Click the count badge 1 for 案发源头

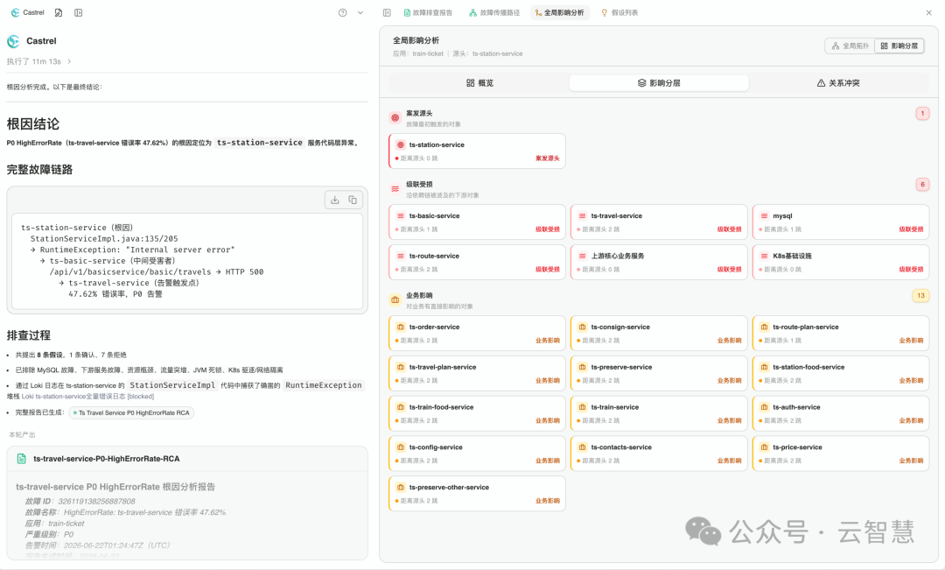922,114
